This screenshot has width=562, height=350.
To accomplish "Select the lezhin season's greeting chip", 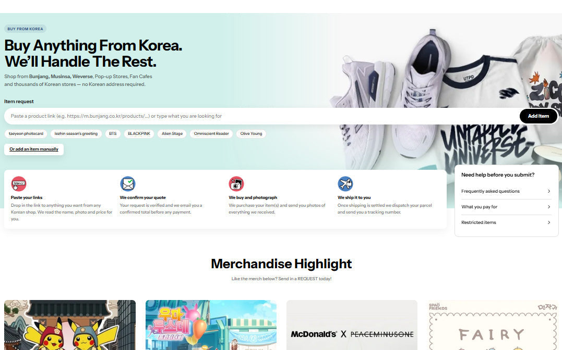I will [x=76, y=134].
